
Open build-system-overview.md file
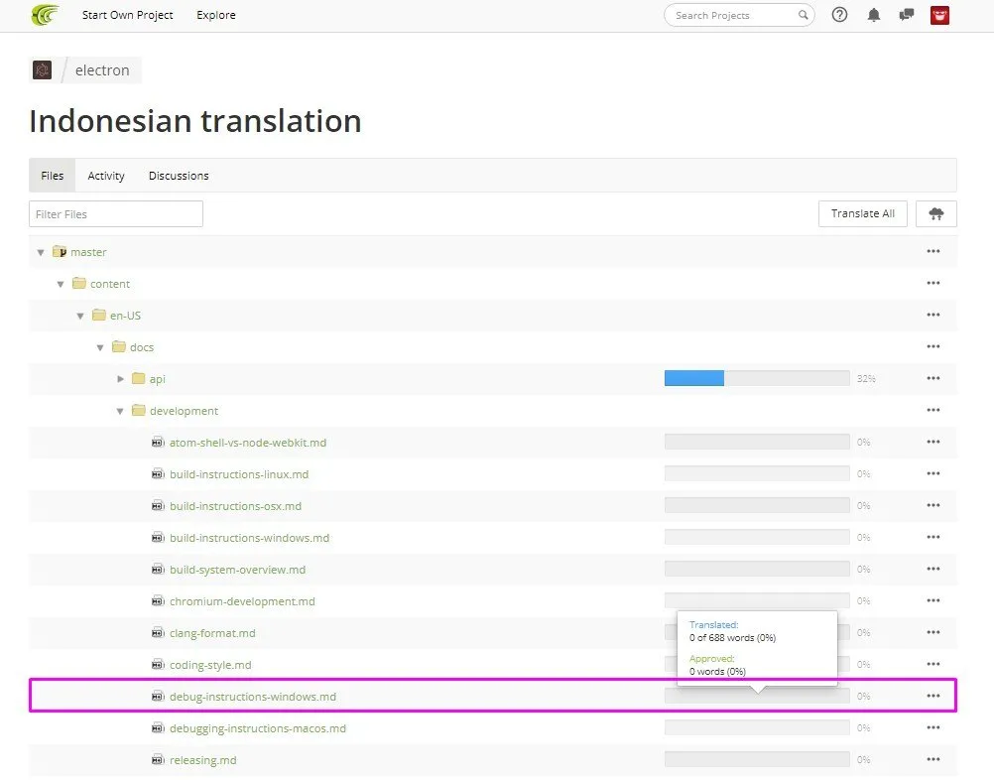[237, 570]
